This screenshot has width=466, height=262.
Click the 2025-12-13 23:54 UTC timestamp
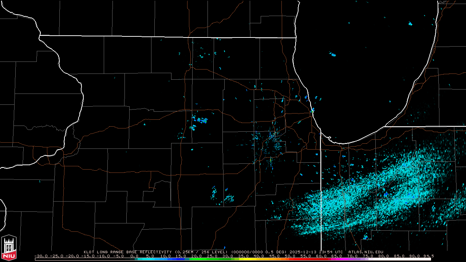coord(316,252)
